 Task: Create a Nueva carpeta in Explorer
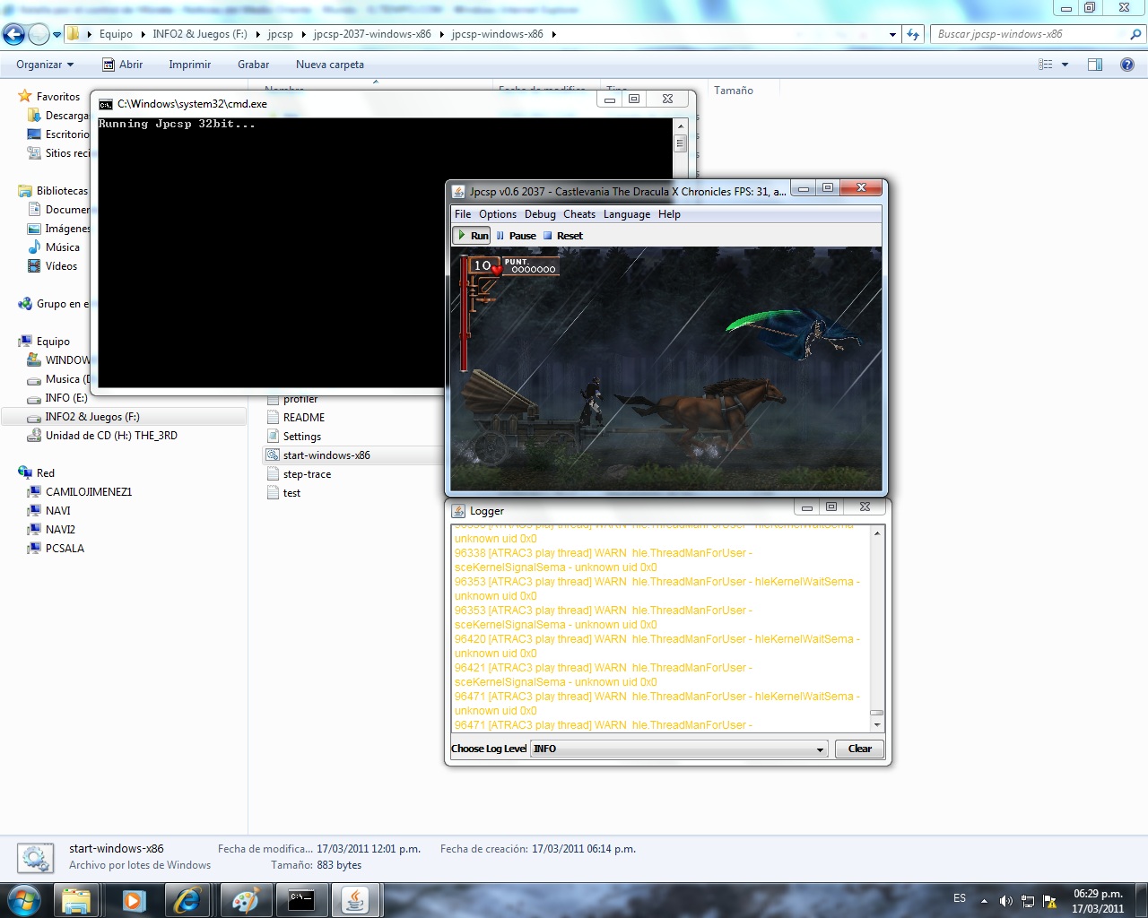[x=330, y=65]
